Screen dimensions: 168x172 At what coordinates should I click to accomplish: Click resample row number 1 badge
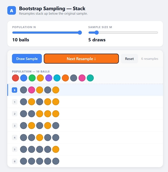(14, 102)
